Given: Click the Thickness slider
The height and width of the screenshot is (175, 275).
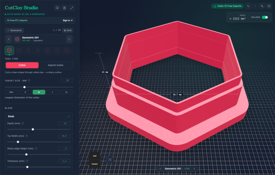Looking at the screenshot, I should (x=39, y=167).
